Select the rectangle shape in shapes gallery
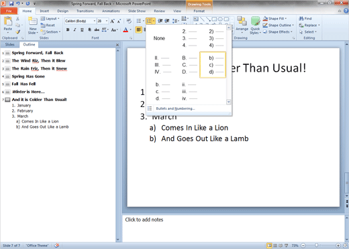The image size is (349, 249). [x=214, y=19]
